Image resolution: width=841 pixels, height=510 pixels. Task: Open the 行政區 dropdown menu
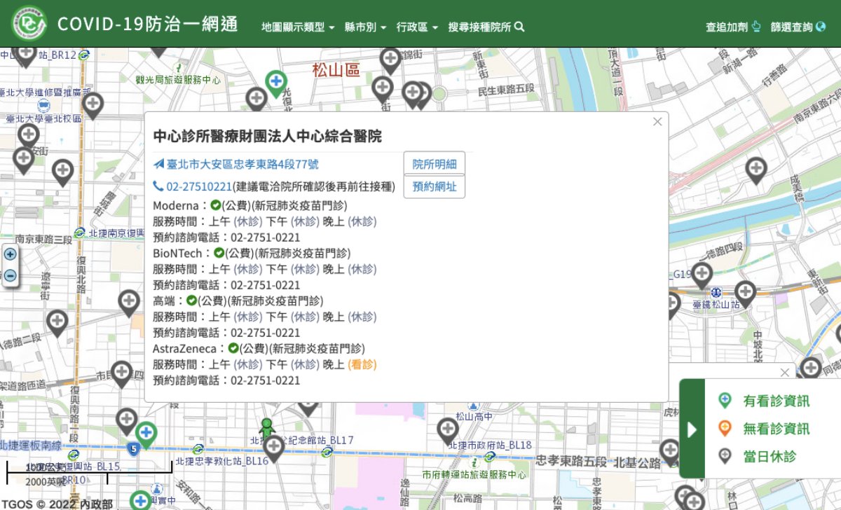tap(417, 27)
